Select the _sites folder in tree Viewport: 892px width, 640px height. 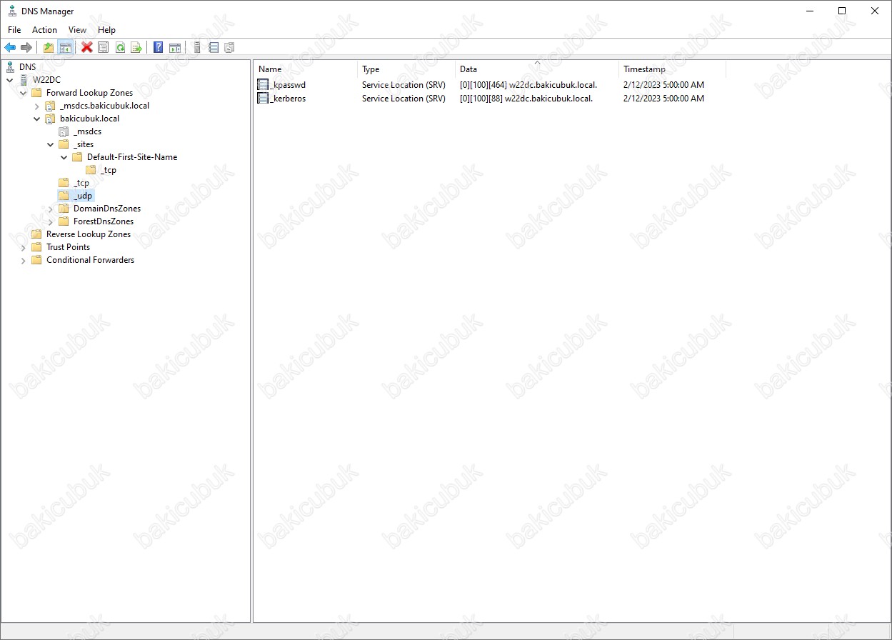pos(83,144)
